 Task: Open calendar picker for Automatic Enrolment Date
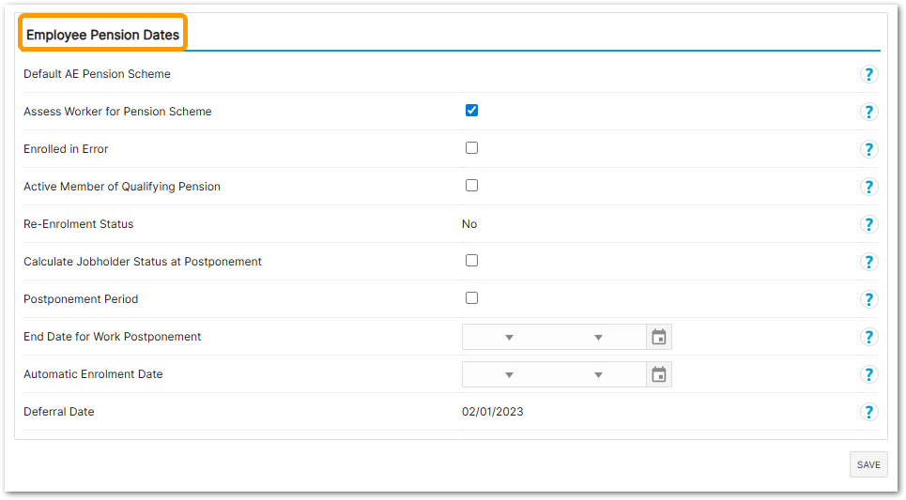tap(659, 374)
